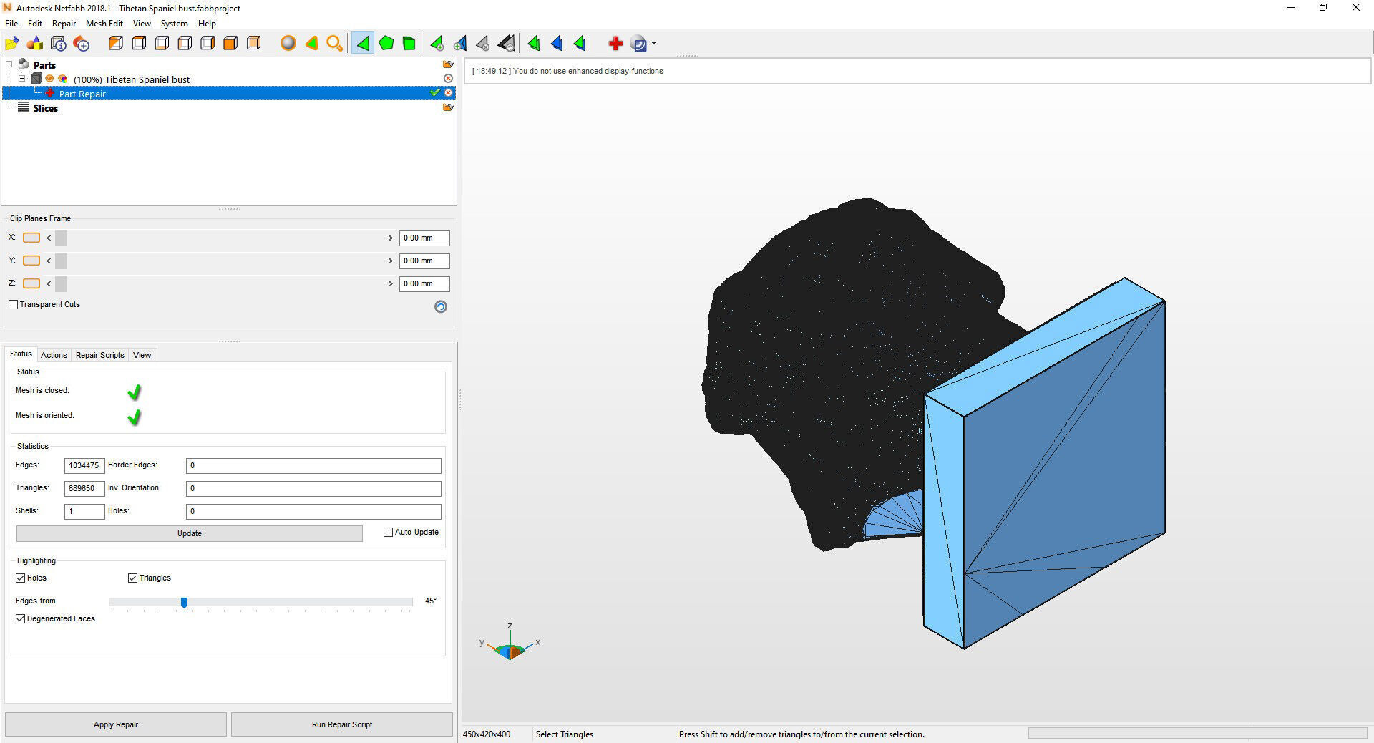Click the Z clip plane value field

pos(424,284)
